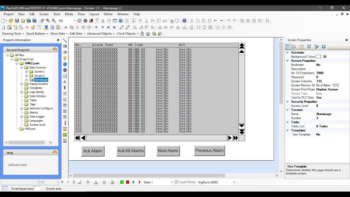Image resolution: width=350 pixels, height=197 pixels.
Task: Open the Project menu
Action: [8, 14]
